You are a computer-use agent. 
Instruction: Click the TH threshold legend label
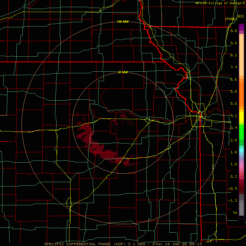pos(235,213)
